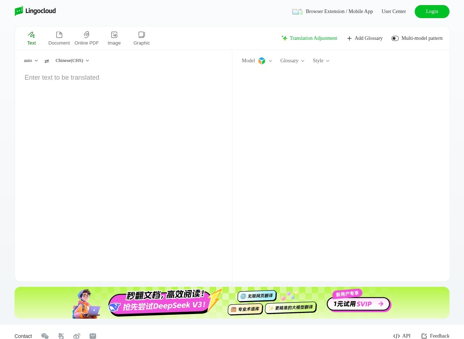Image resolution: width=464 pixels, height=339 pixels.
Task: Expand the Glossary dropdown
Action: pos(292,60)
